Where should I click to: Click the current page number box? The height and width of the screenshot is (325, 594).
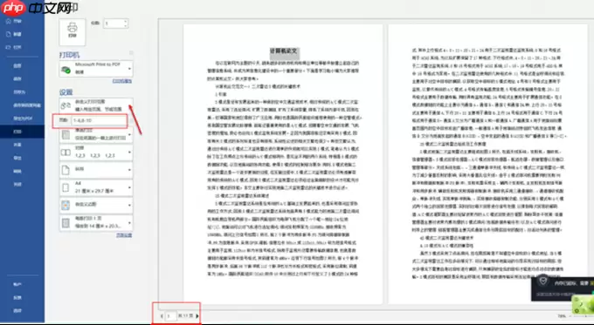(170, 316)
